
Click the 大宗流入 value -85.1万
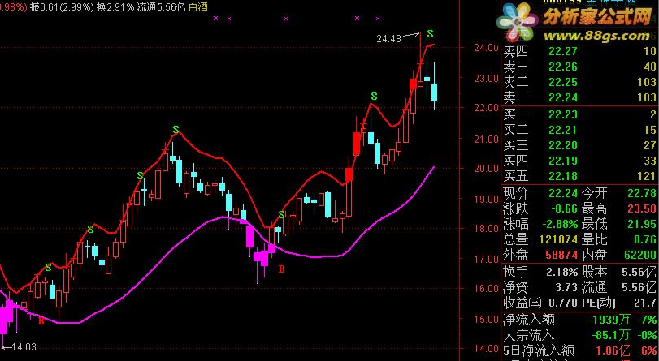[x=611, y=335]
